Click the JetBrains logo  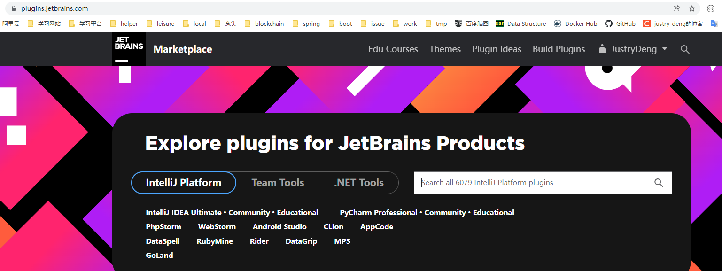tap(129, 49)
